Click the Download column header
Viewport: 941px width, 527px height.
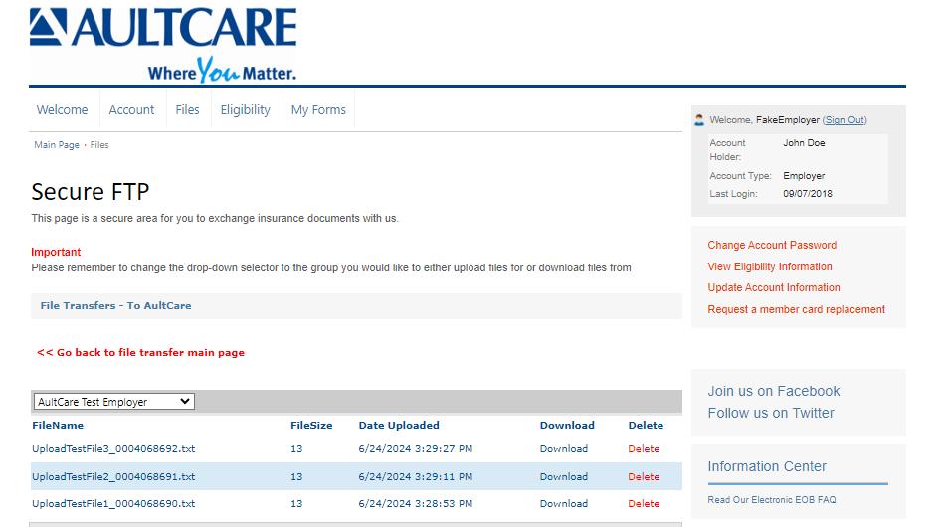(567, 425)
